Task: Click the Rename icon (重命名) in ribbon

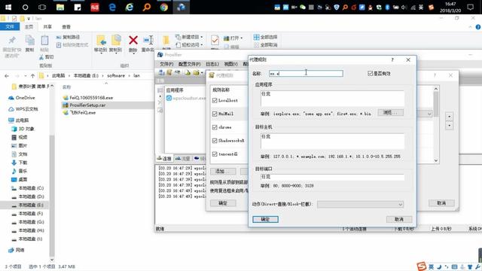Action: pyautogui.click(x=148, y=40)
